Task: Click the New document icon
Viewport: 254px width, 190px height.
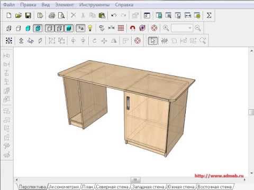Action: coord(9,15)
